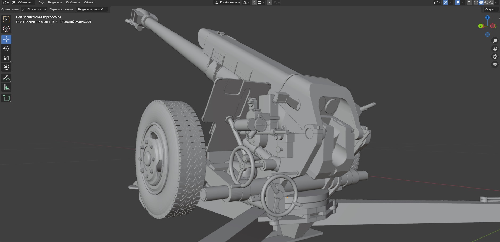Click the blue Z axis gizmo handle
This screenshot has width=500, height=242.
487,18
